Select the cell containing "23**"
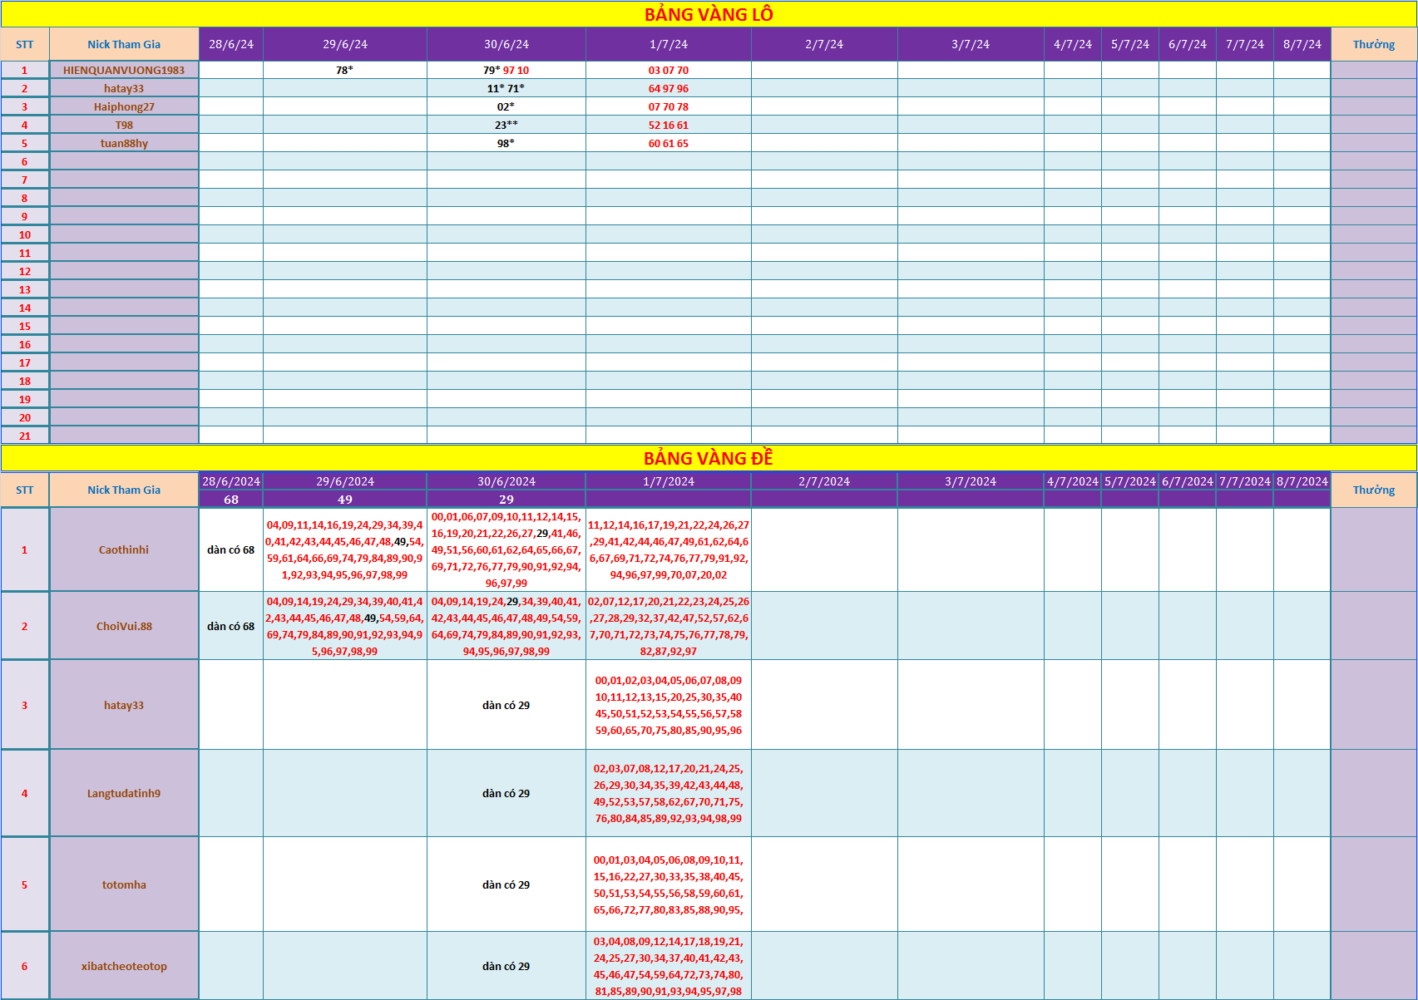The width and height of the screenshot is (1418, 1000). 506,125
